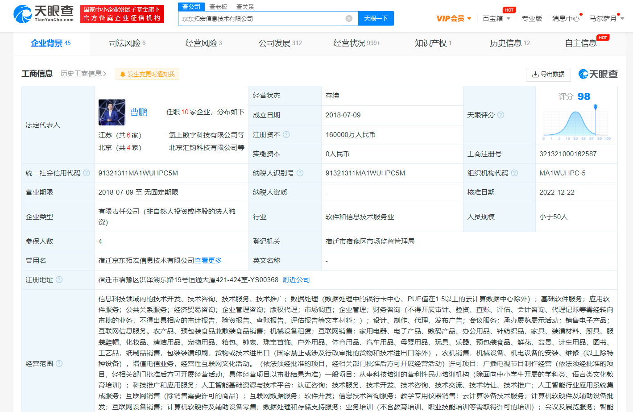The width and height of the screenshot is (633, 412).
Task: Click 江苏（共6家） region entry
Action: 120,135
